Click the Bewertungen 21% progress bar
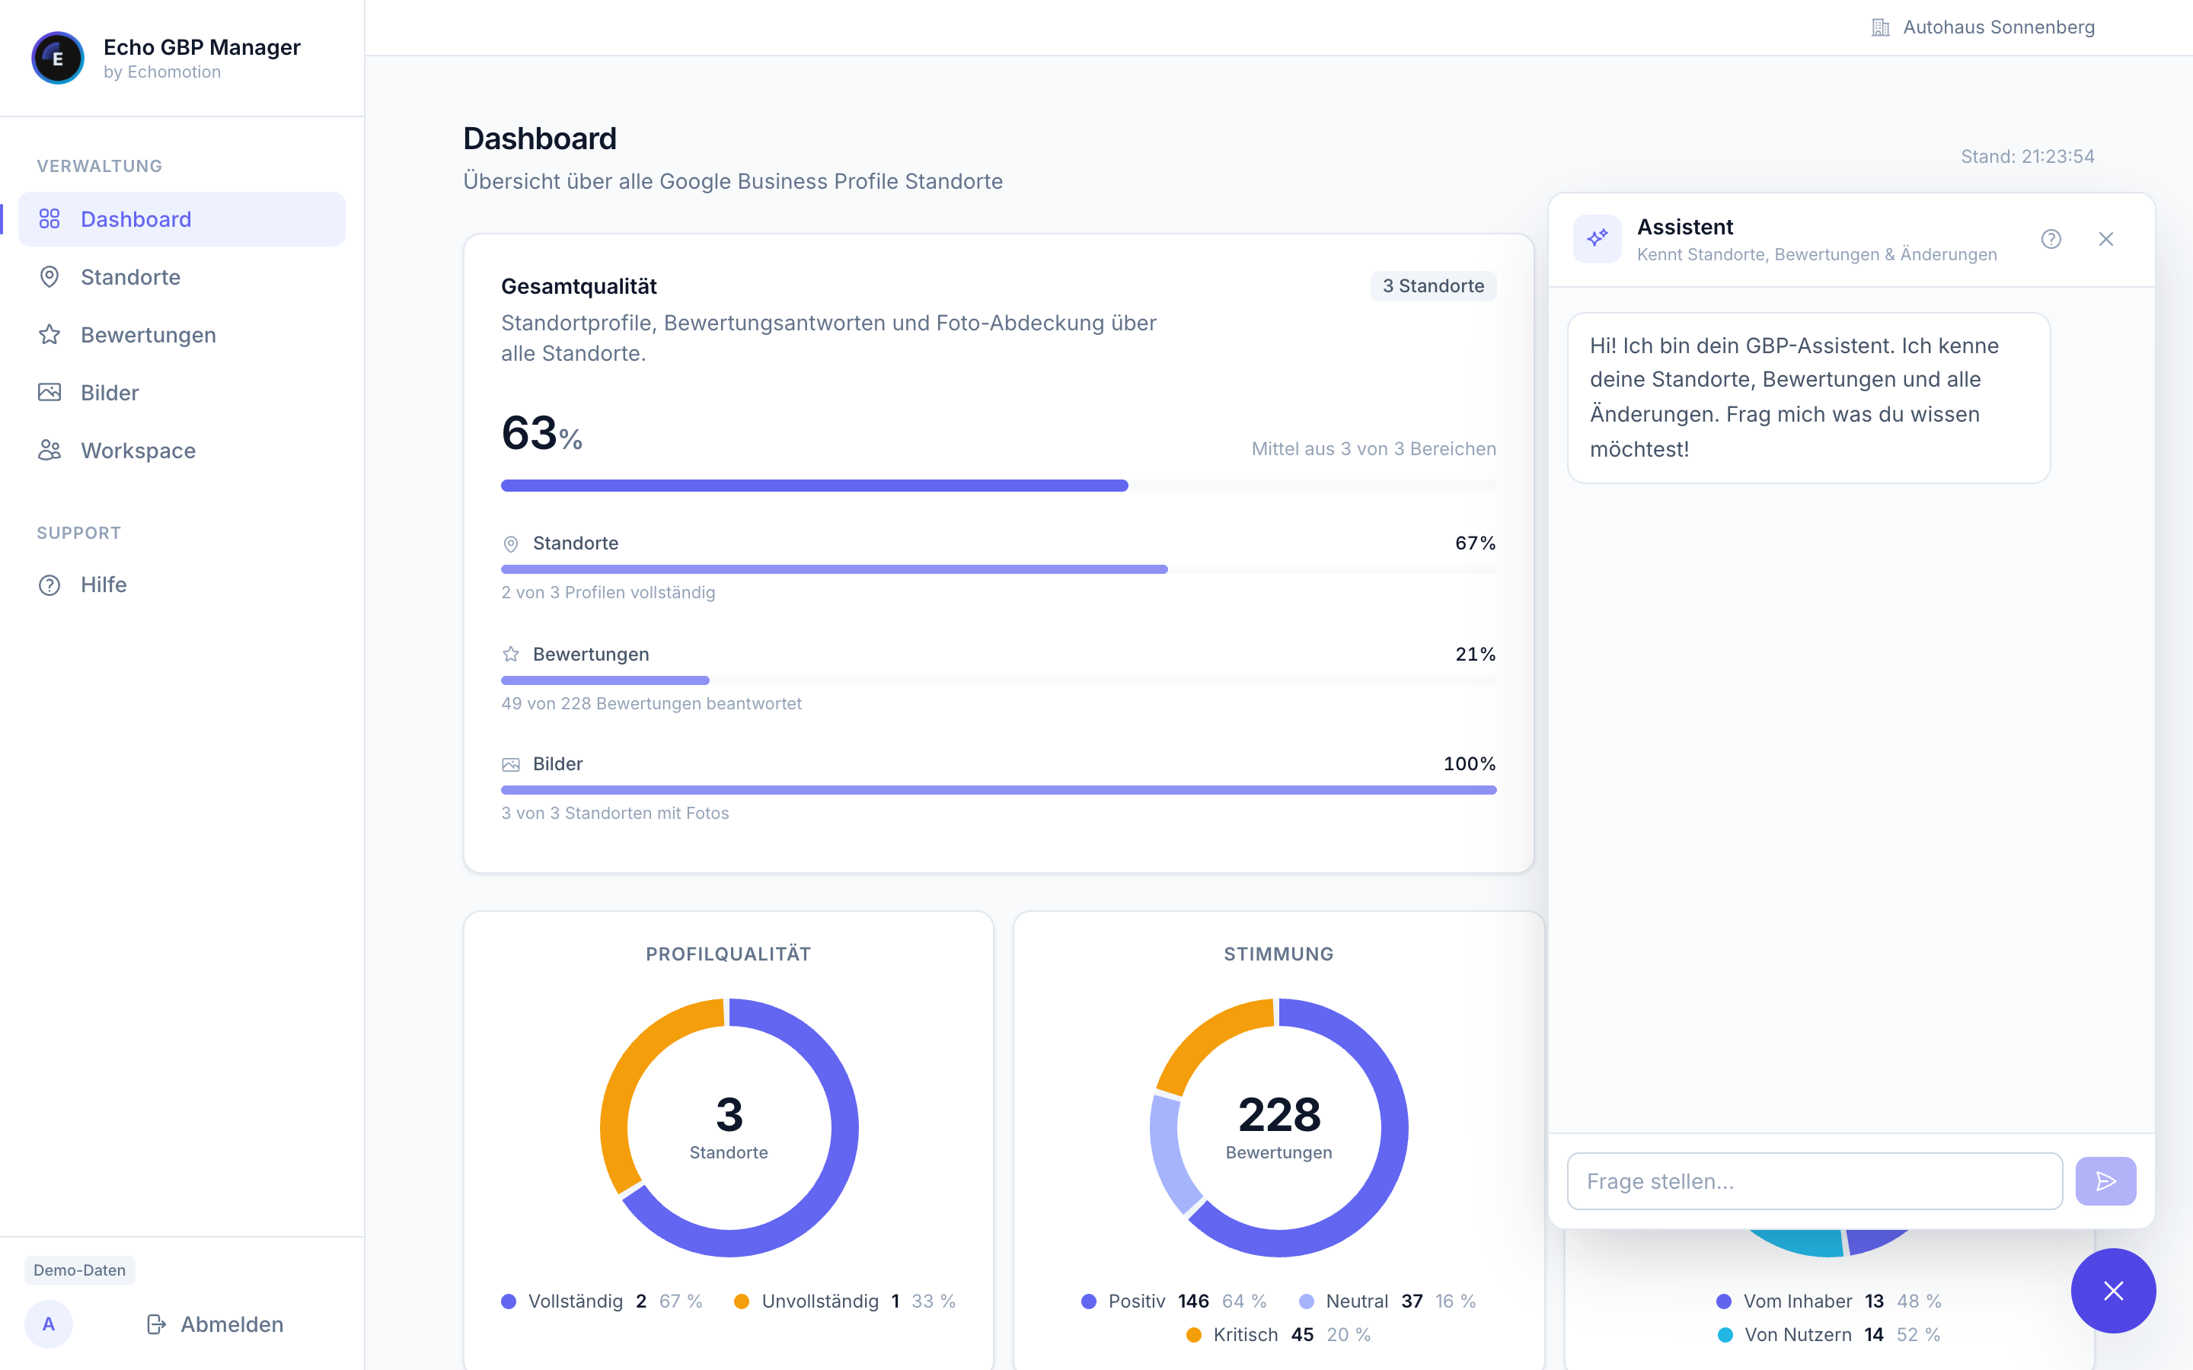Viewport: 2193px width, 1370px height. tap(998, 680)
